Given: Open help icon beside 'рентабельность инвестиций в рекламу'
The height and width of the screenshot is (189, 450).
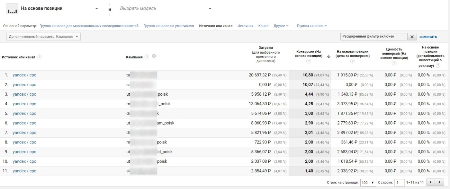Looking at the screenshot, I should click(x=437, y=66).
